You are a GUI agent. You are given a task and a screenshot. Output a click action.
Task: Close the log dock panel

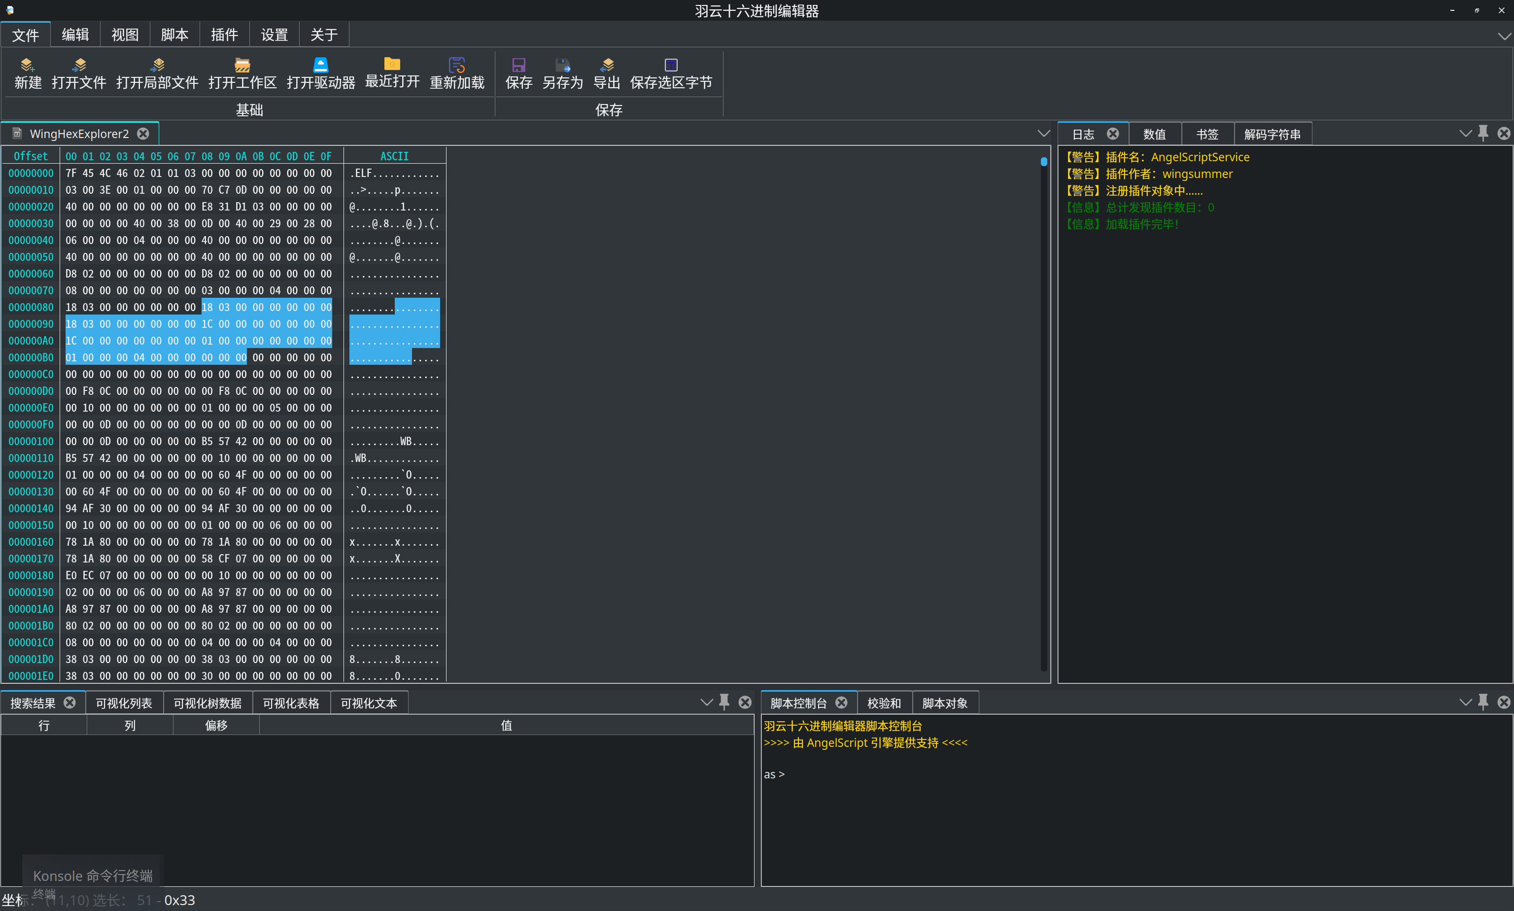[1504, 133]
